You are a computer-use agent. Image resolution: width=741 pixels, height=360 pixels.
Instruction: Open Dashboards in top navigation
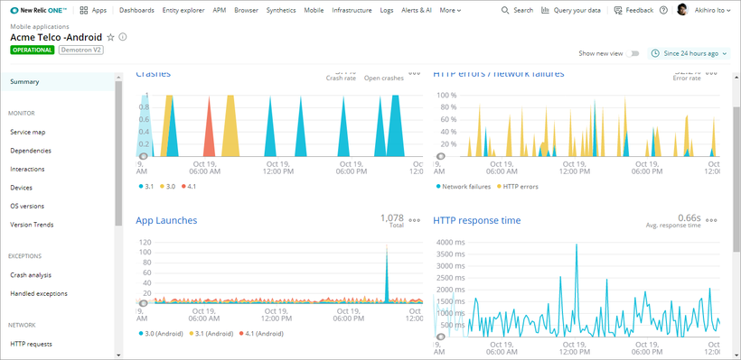pyautogui.click(x=136, y=10)
